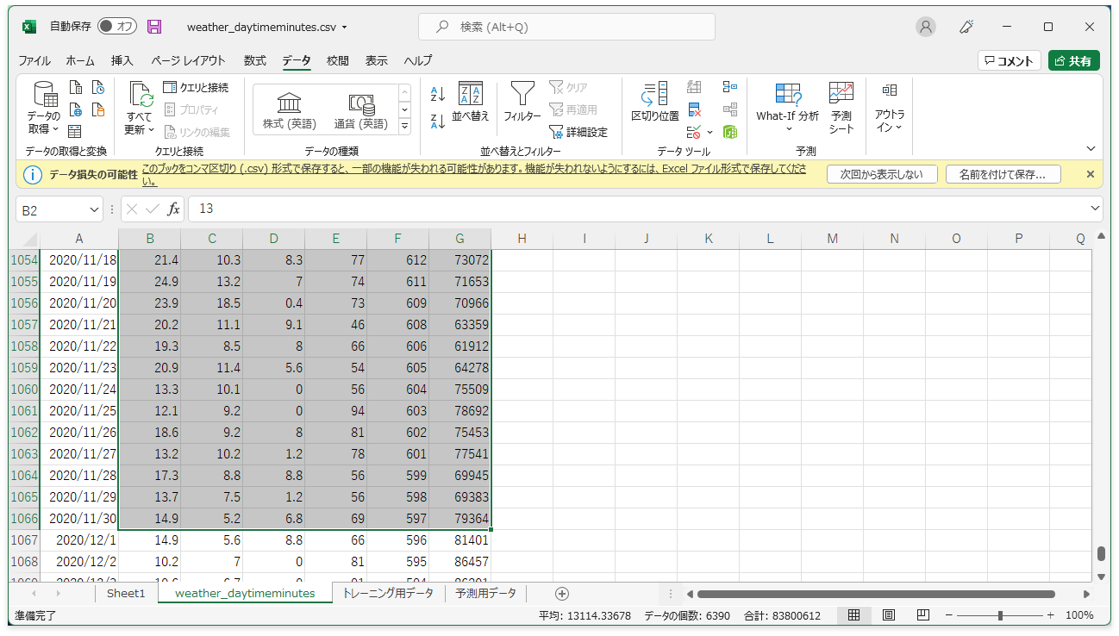Switch to Sheet1 worksheet tab
Image resolution: width=1119 pixels, height=636 pixels.
coord(126,593)
